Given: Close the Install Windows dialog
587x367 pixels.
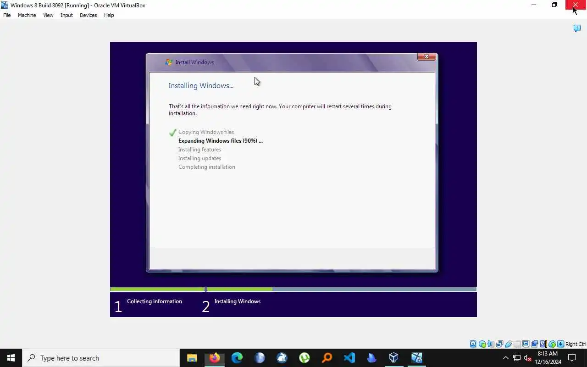Looking at the screenshot, I should [426, 56].
